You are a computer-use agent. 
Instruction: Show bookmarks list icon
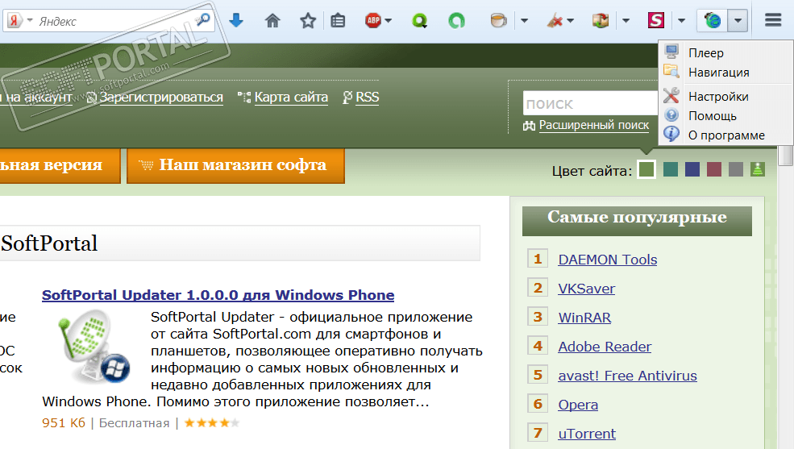pyautogui.click(x=338, y=21)
